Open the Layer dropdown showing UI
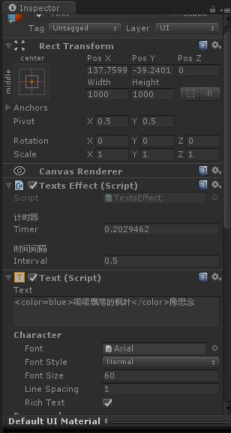The width and height of the screenshot is (231, 433). pyautogui.click(x=187, y=28)
